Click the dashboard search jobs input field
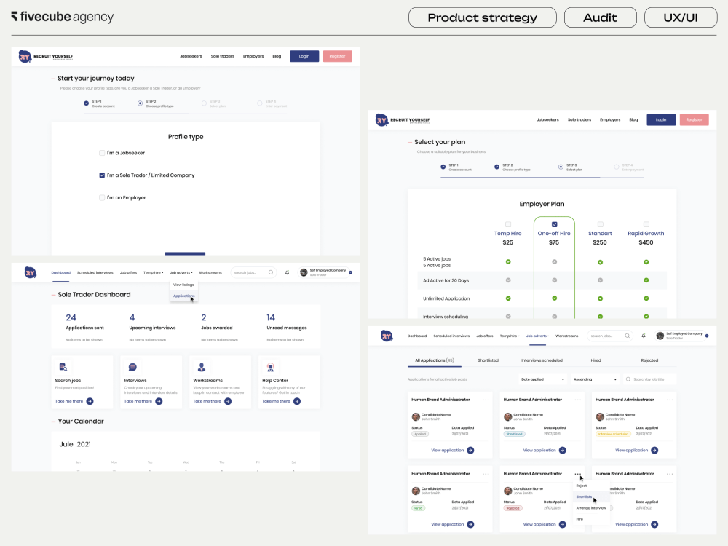 tap(253, 272)
